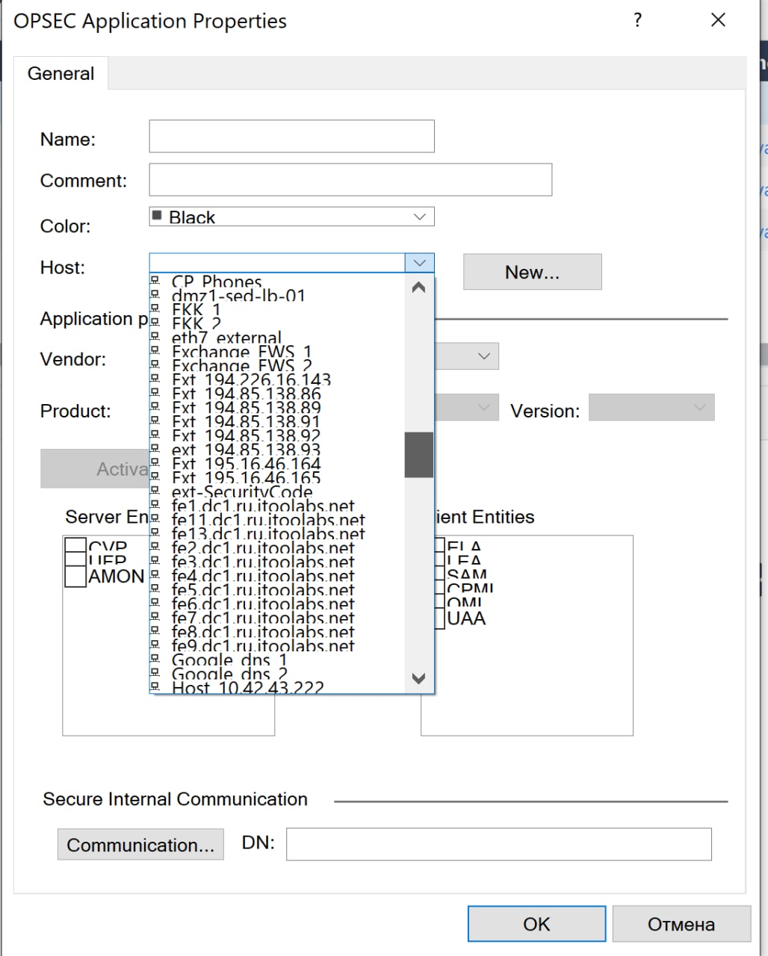Viewport: 768px width, 956px height.
Task: Click the host icon beside Ext 194.226.16.143
Action: [x=155, y=378]
